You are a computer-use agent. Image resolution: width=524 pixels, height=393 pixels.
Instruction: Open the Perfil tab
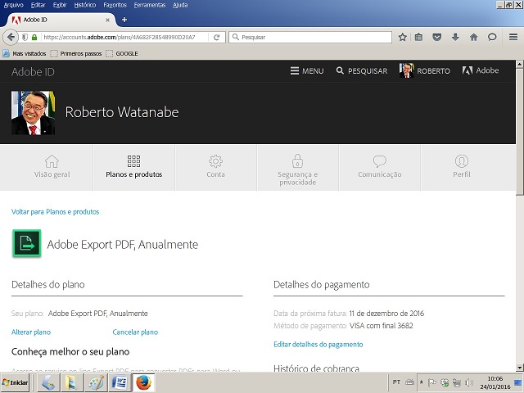(x=462, y=167)
